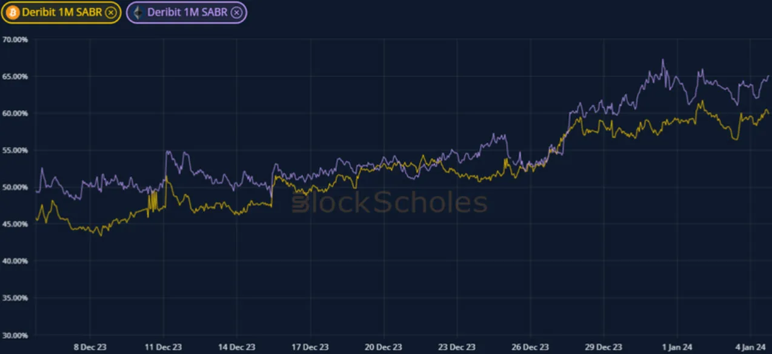The height and width of the screenshot is (354, 772).
Task: Click the 14 Dec 23 date label
Action: click(x=237, y=347)
